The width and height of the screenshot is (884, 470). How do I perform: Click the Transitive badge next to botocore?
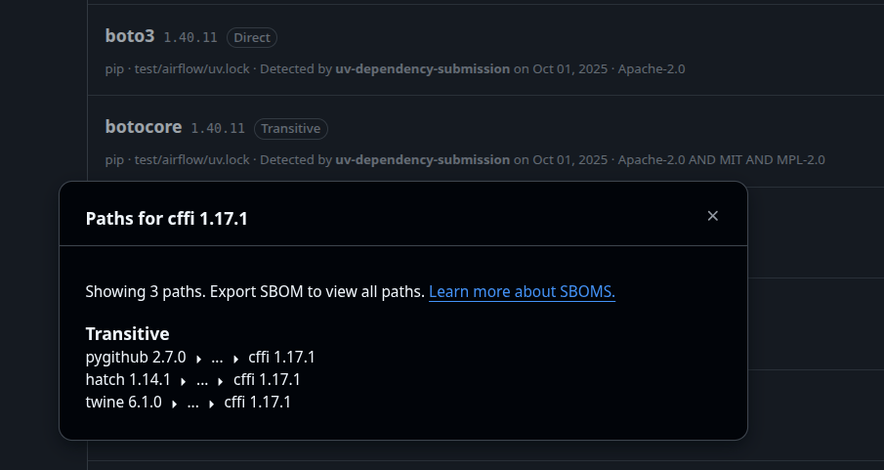(x=291, y=129)
